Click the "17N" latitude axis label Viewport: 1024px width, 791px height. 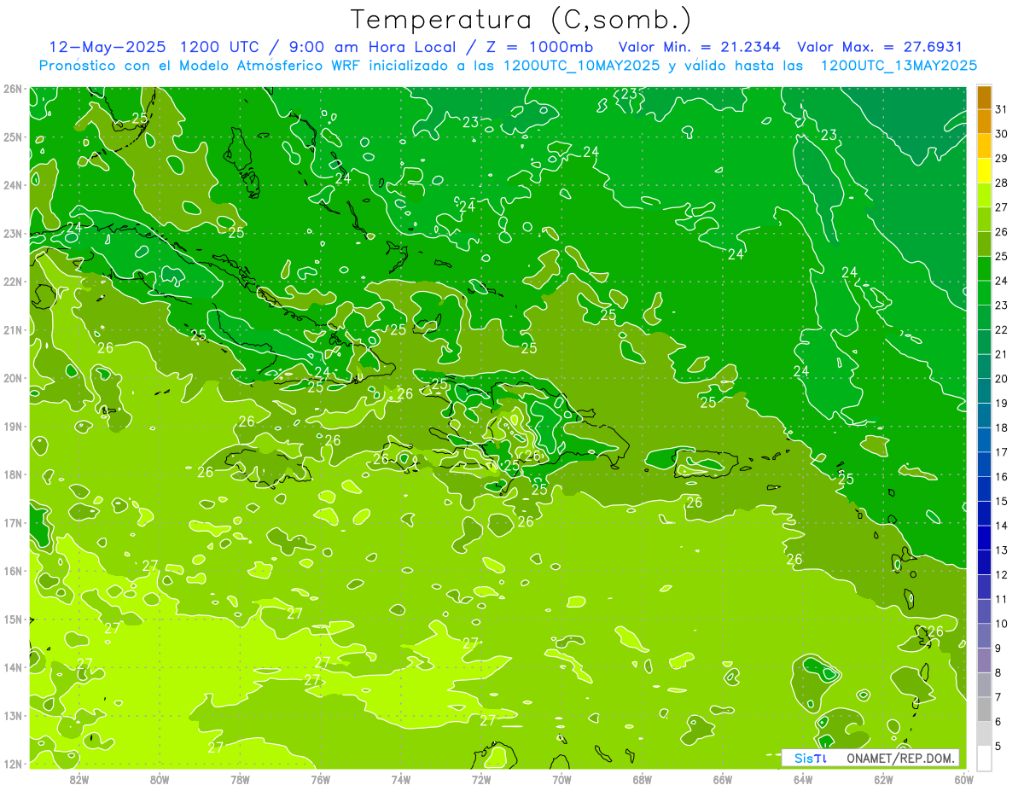[13, 522]
